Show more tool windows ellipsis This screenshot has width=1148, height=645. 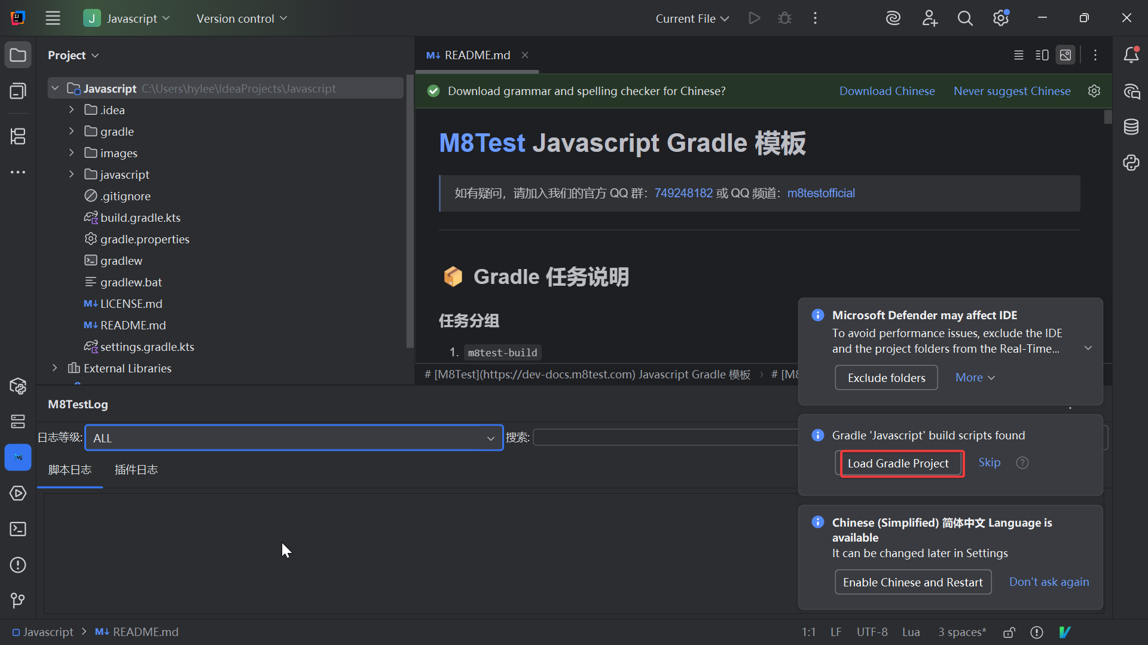(x=18, y=172)
